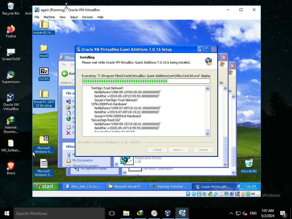The image size is (292, 219).
Task: Open My Documents link in Other Places
Action: click(82, 160)
